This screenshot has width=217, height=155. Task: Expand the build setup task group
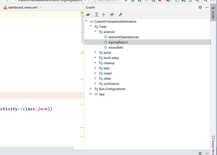(95, 58)
